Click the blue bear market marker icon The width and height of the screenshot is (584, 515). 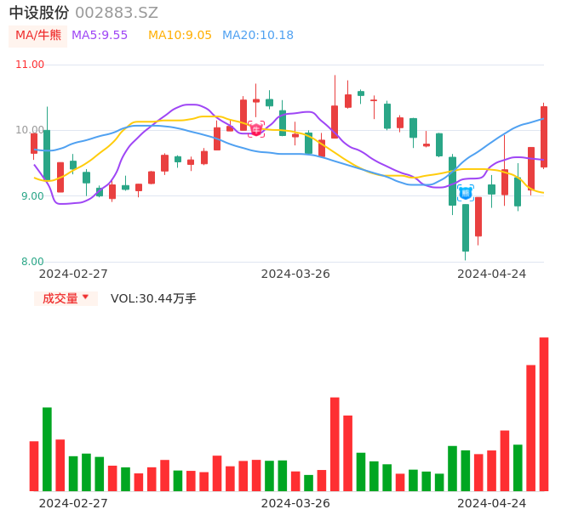(466, 193)
